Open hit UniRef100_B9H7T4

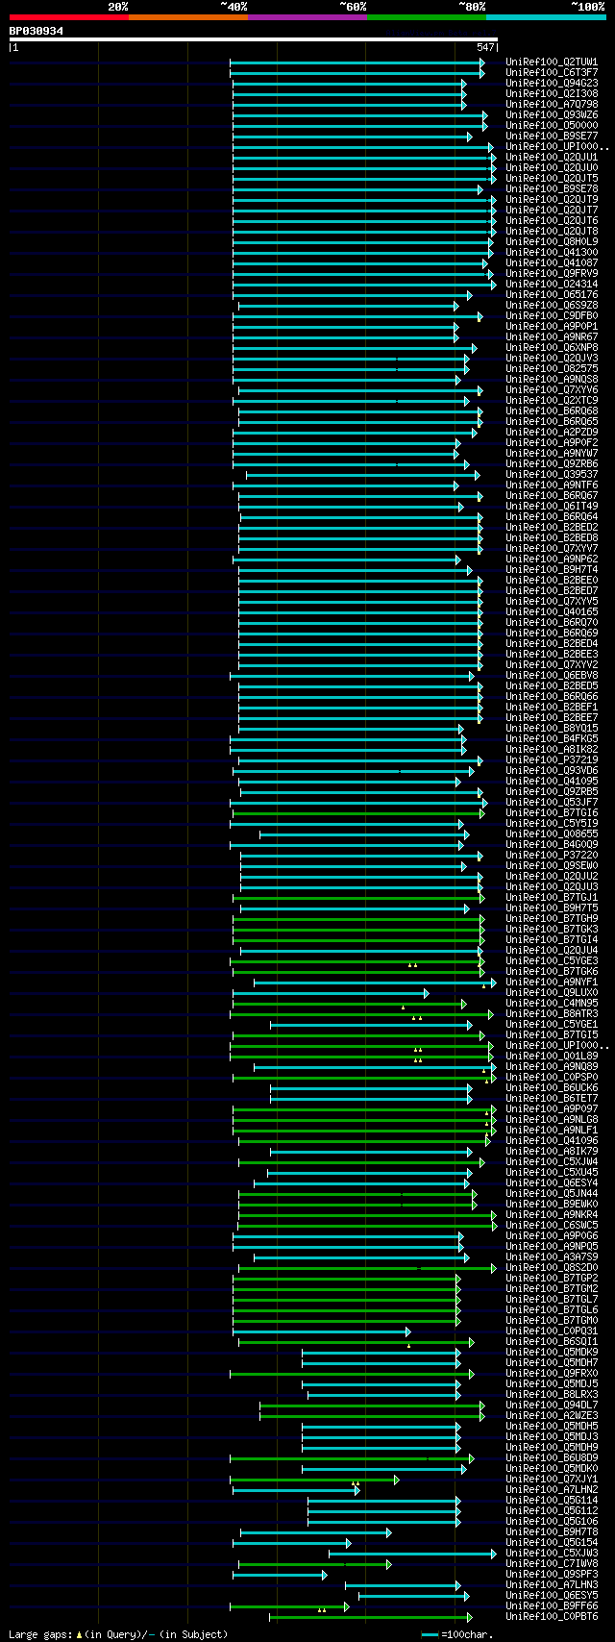(552, 570)
